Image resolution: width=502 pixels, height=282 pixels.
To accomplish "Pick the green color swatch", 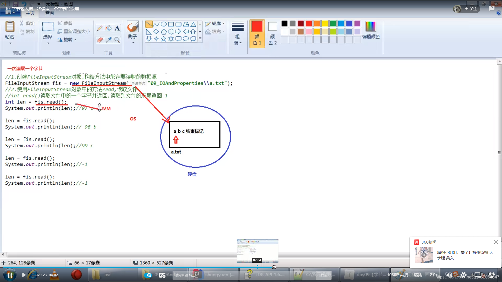I will 333,23.
